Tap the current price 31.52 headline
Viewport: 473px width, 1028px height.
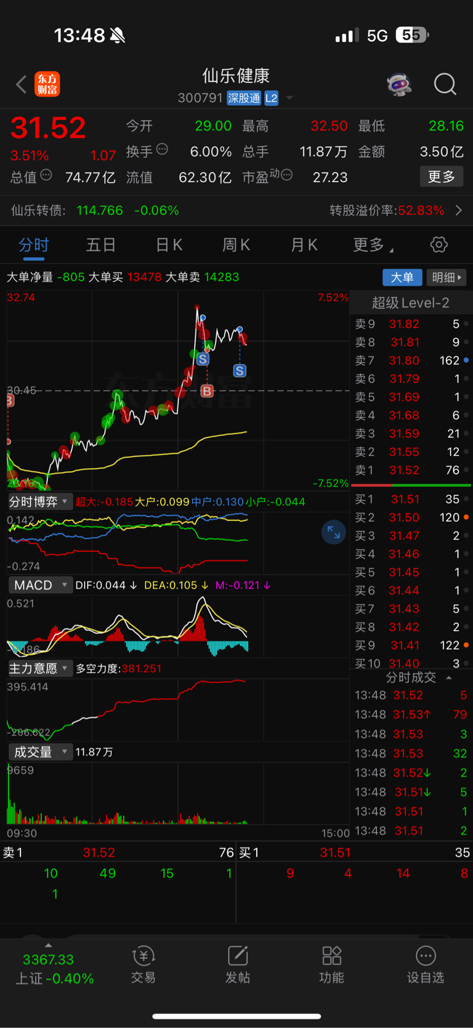click(48, 127)
